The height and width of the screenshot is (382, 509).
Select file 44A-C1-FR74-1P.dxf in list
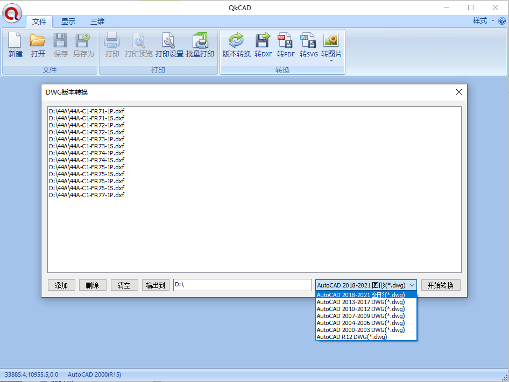[87, 153]
